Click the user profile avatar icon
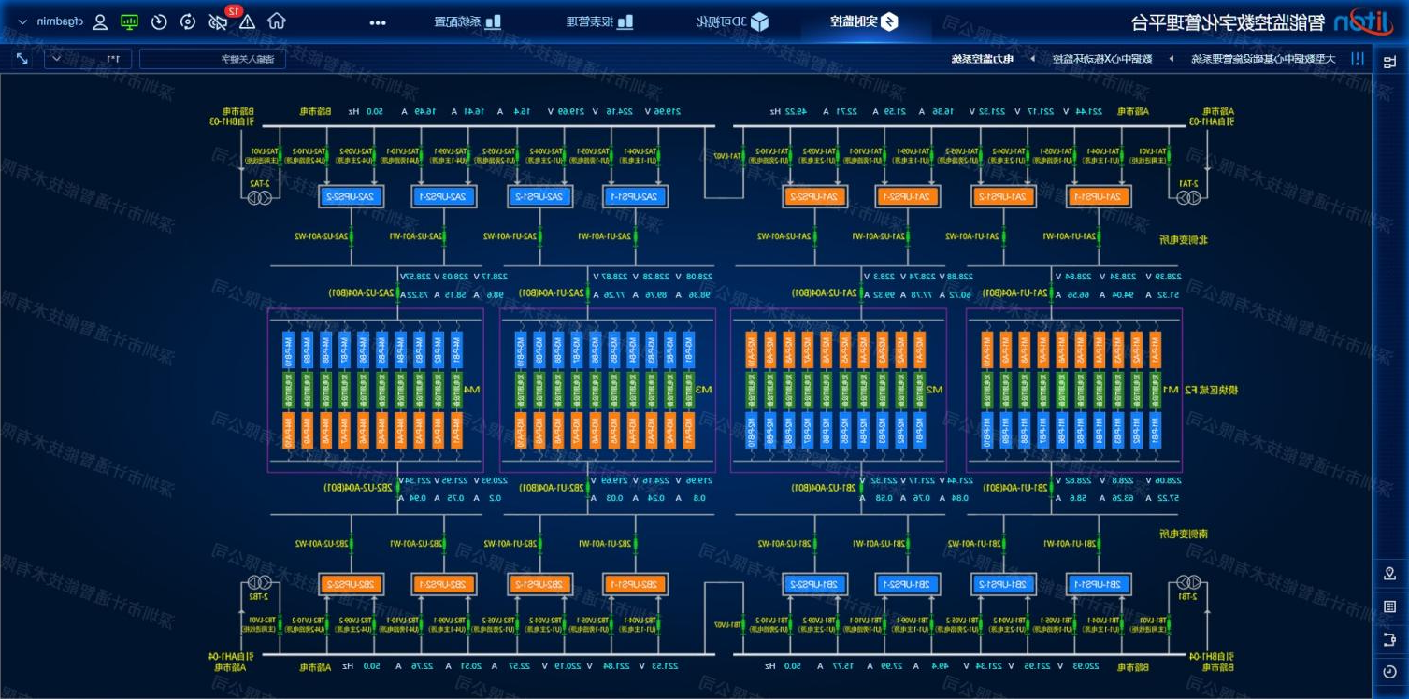The width and height of the screenshot is (1409, 699). point(100,21)
